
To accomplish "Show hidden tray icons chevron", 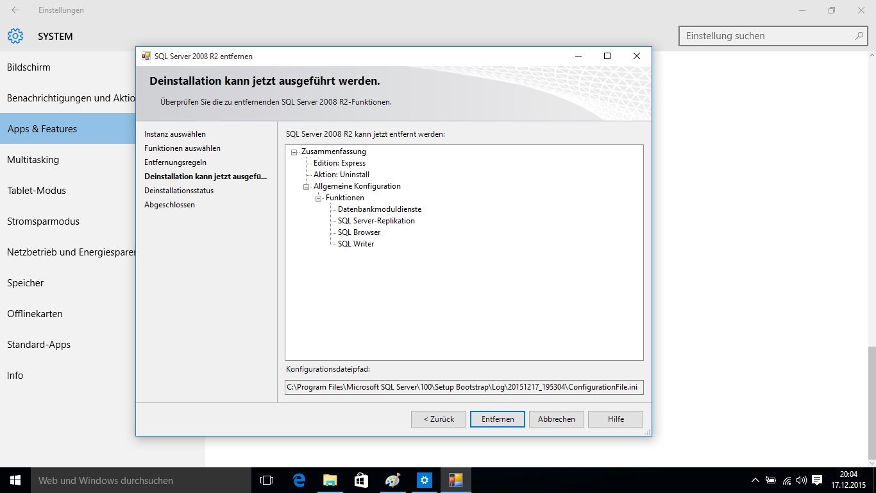I will 755,480.
